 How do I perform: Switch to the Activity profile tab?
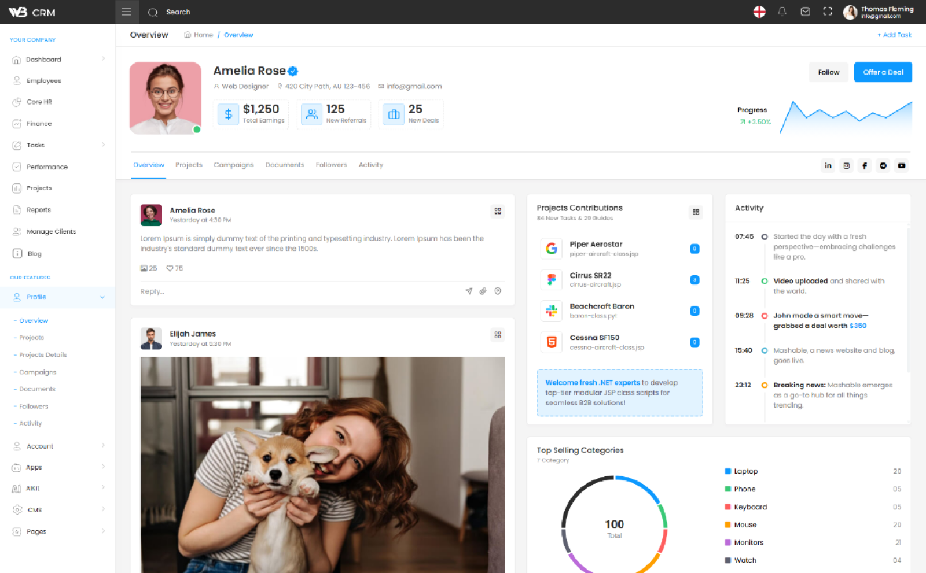(371, 165)
